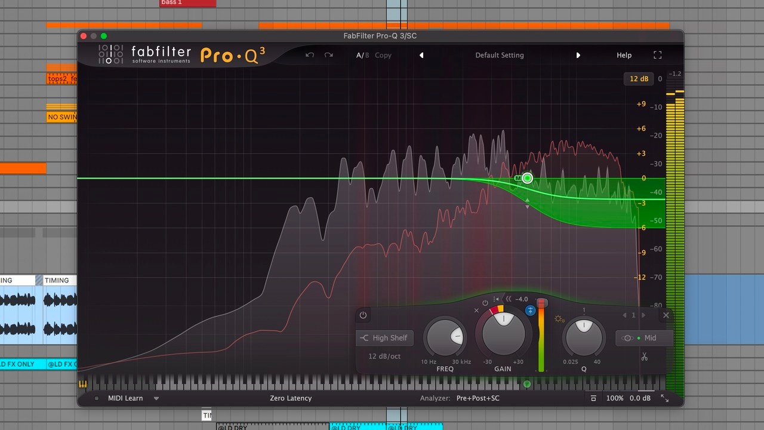The width and height of the screenshot is (764, 430).
Task: Select the TIMING audio clip header
Action: (60, 280)
